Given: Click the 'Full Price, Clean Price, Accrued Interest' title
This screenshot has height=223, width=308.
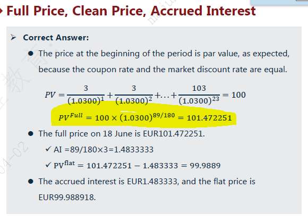Looking at the screenshot, I should (x=131, y=11).
